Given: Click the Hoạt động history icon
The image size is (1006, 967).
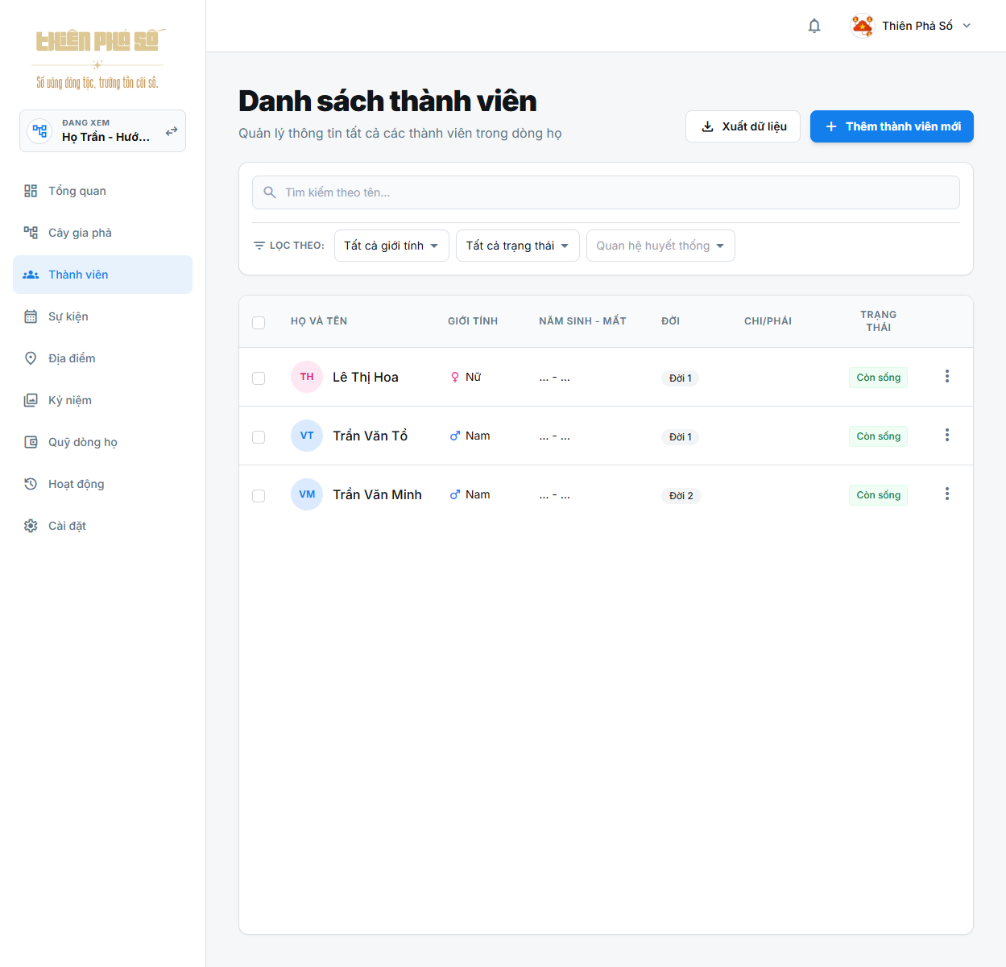Looking at the screenshot, I should 31,484.
